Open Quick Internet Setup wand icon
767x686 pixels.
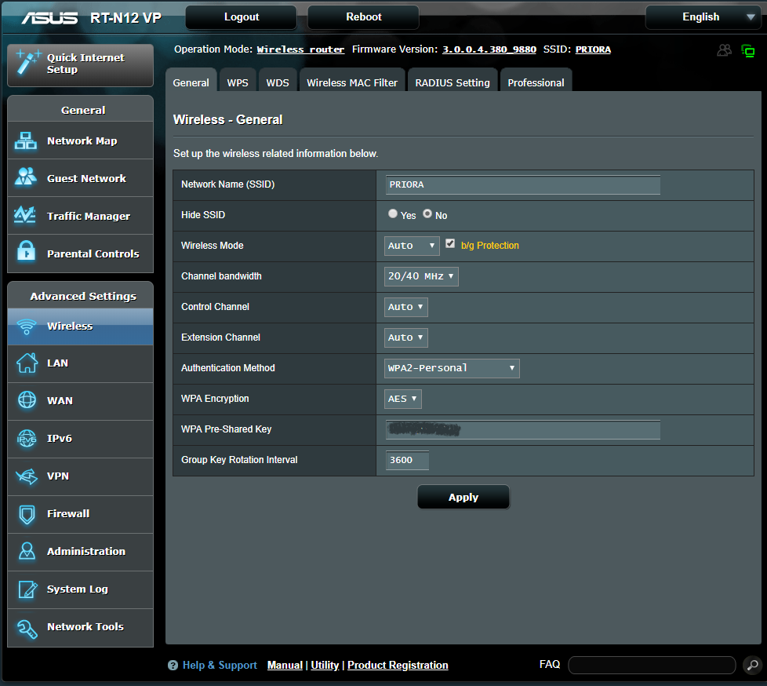click(x=27, y=62)
